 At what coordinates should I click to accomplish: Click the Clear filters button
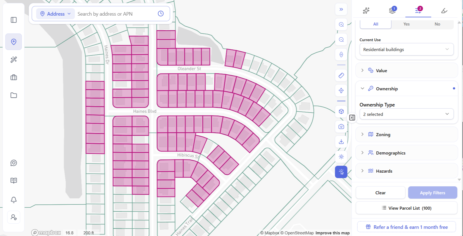pyautogui.click(x=381, y=193)
